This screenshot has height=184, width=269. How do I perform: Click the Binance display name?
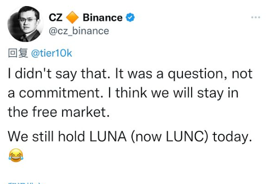(102, 17)
